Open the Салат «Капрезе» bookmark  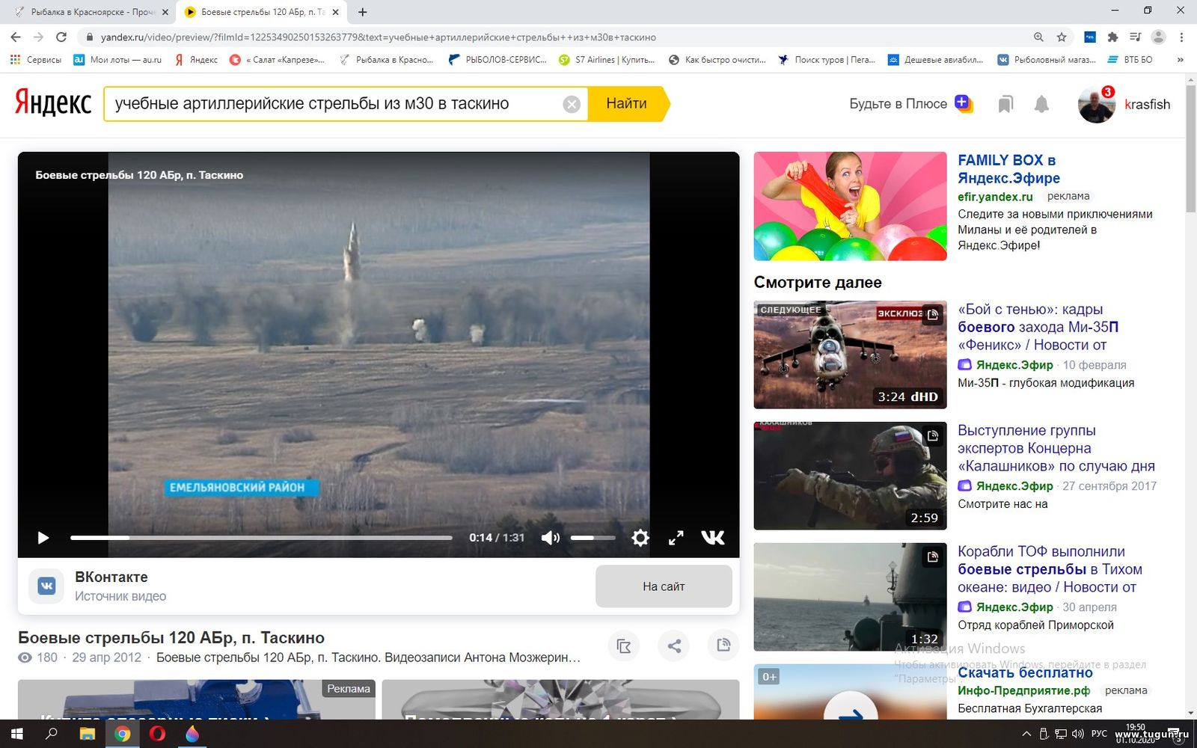pyautogui.click(x=277, y=59)
